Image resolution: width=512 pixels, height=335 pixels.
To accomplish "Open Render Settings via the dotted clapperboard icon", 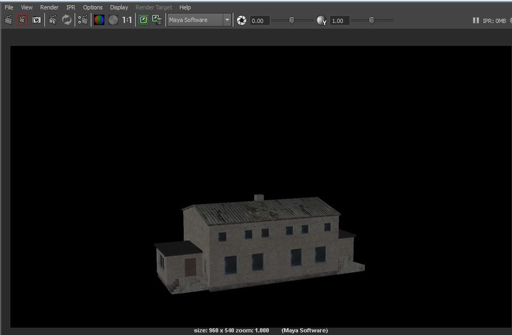I will pyautogui.click(x=83, y=20).
